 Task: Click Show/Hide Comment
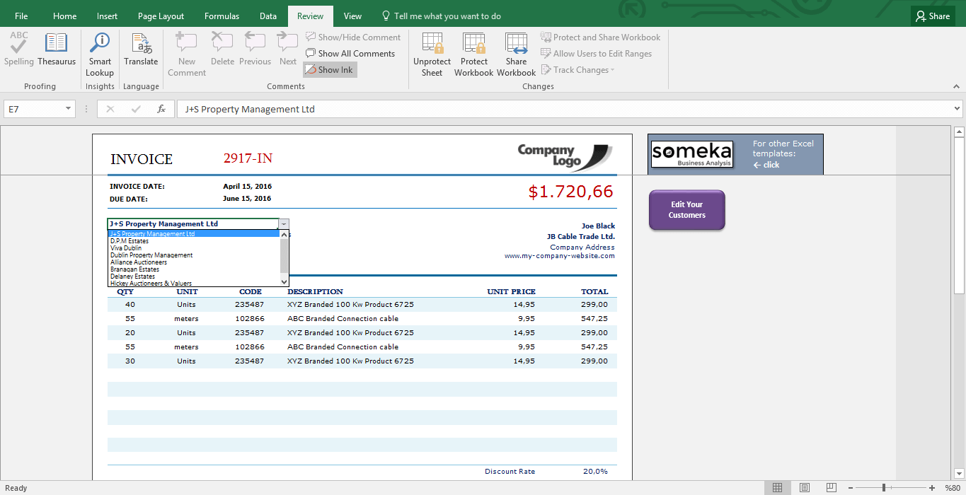tap(353, 37)
